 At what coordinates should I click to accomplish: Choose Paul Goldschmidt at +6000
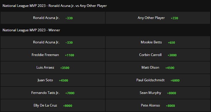pos(158,80)
